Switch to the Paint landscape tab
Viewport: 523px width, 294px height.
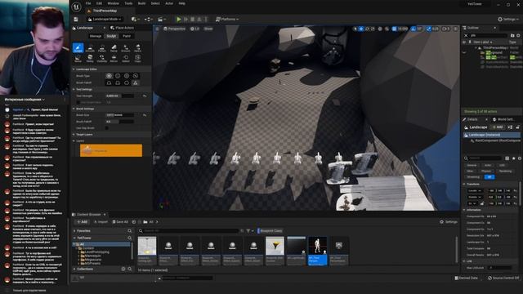[127, 36]
